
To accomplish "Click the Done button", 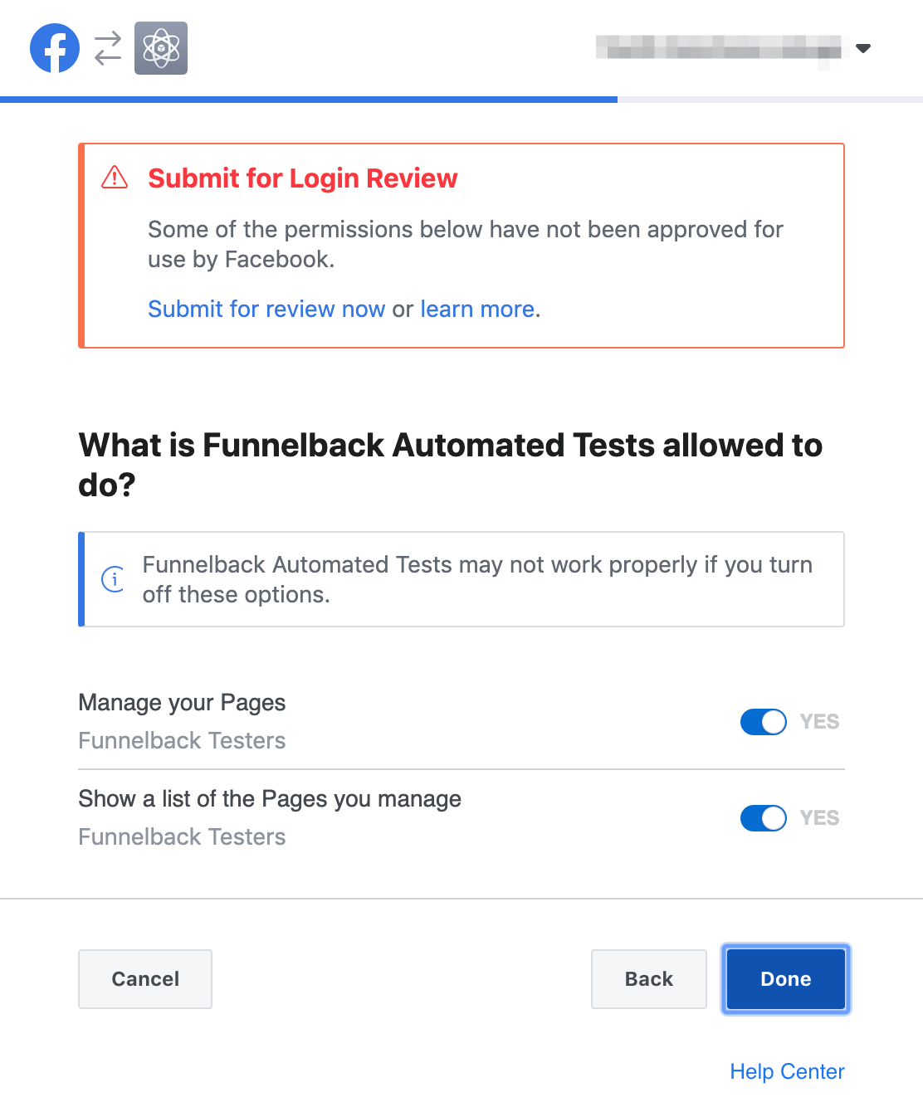I will [x=784, y=979].
